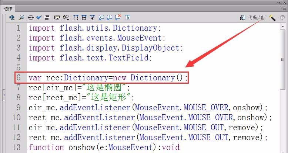The image size is (288, 153).
Task: Click line 11 cir_mc MOUSE_OUT listener
Action: (145, 127)
